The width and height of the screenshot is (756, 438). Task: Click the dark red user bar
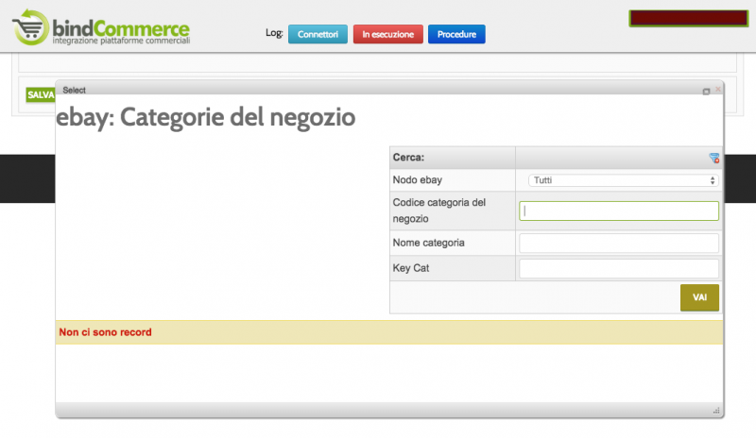687,18
